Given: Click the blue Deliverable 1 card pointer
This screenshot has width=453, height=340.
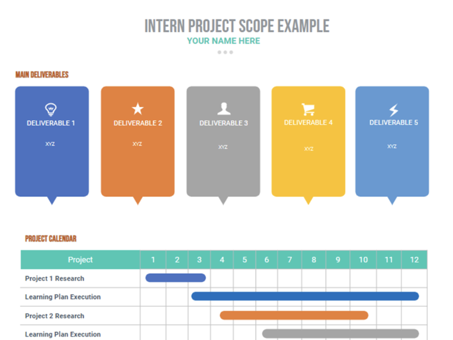Looking at the screenshot, I should click(x=52, y=200).
